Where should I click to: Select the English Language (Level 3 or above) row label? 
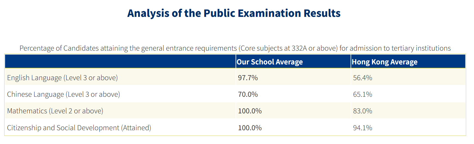pos(62,78)
